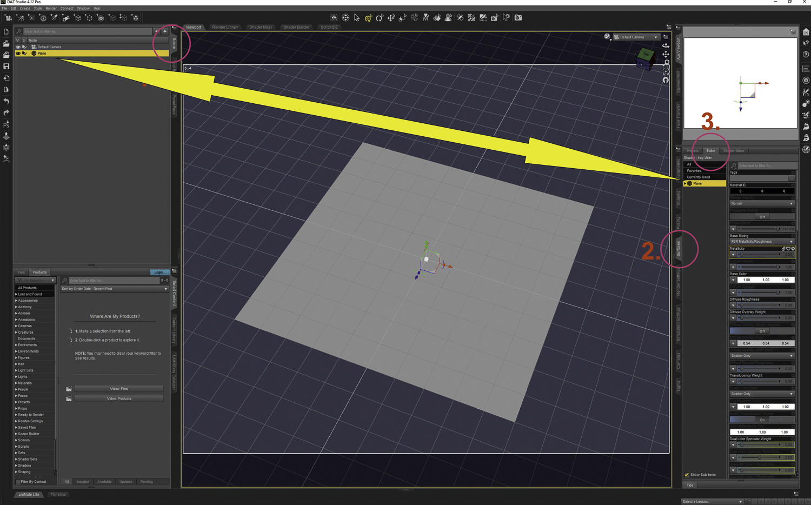The width and height of the screenshot is (811, 505).
Task: Click the camera render icon in toolbar
Action: click(x=518, y=18)
